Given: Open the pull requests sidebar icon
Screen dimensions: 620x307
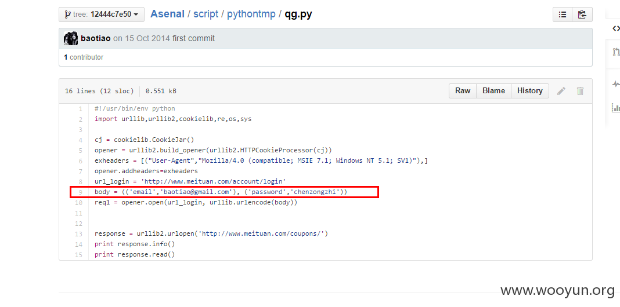Looking at the screenshot, I should pos(616,52).
